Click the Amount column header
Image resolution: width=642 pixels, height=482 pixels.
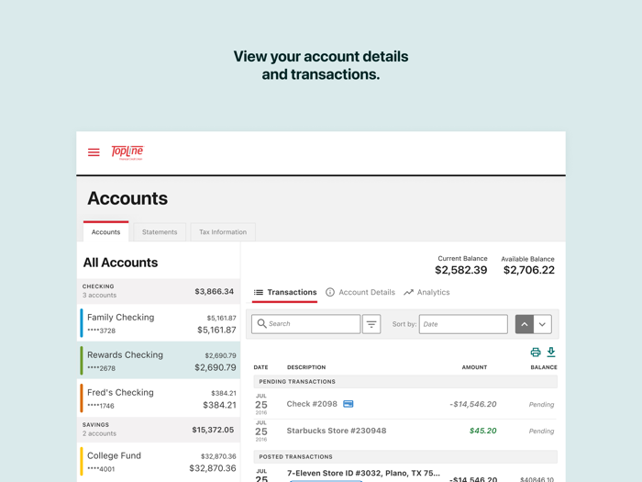[x=474, y=367]
